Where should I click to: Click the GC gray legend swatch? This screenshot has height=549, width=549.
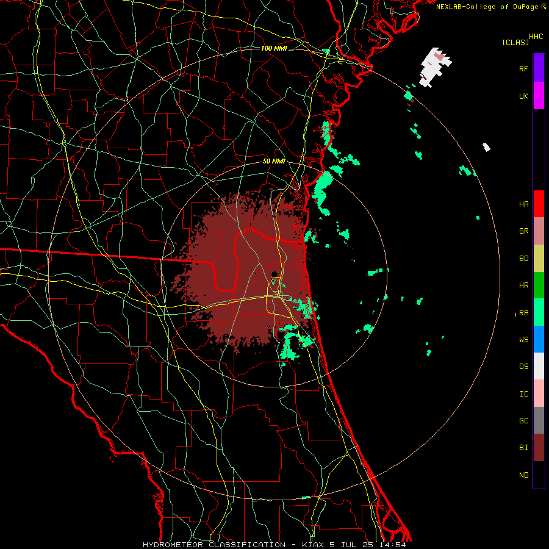pyautogui.click(x=539, y=420)
